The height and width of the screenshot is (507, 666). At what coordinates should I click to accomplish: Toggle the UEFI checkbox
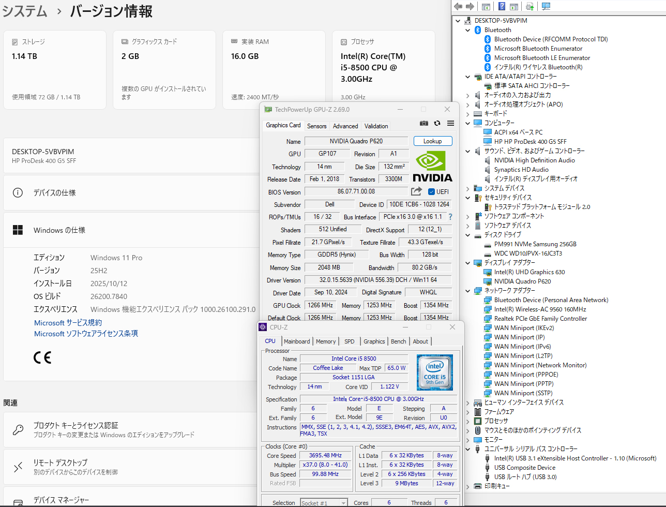(x=432, y=192)
